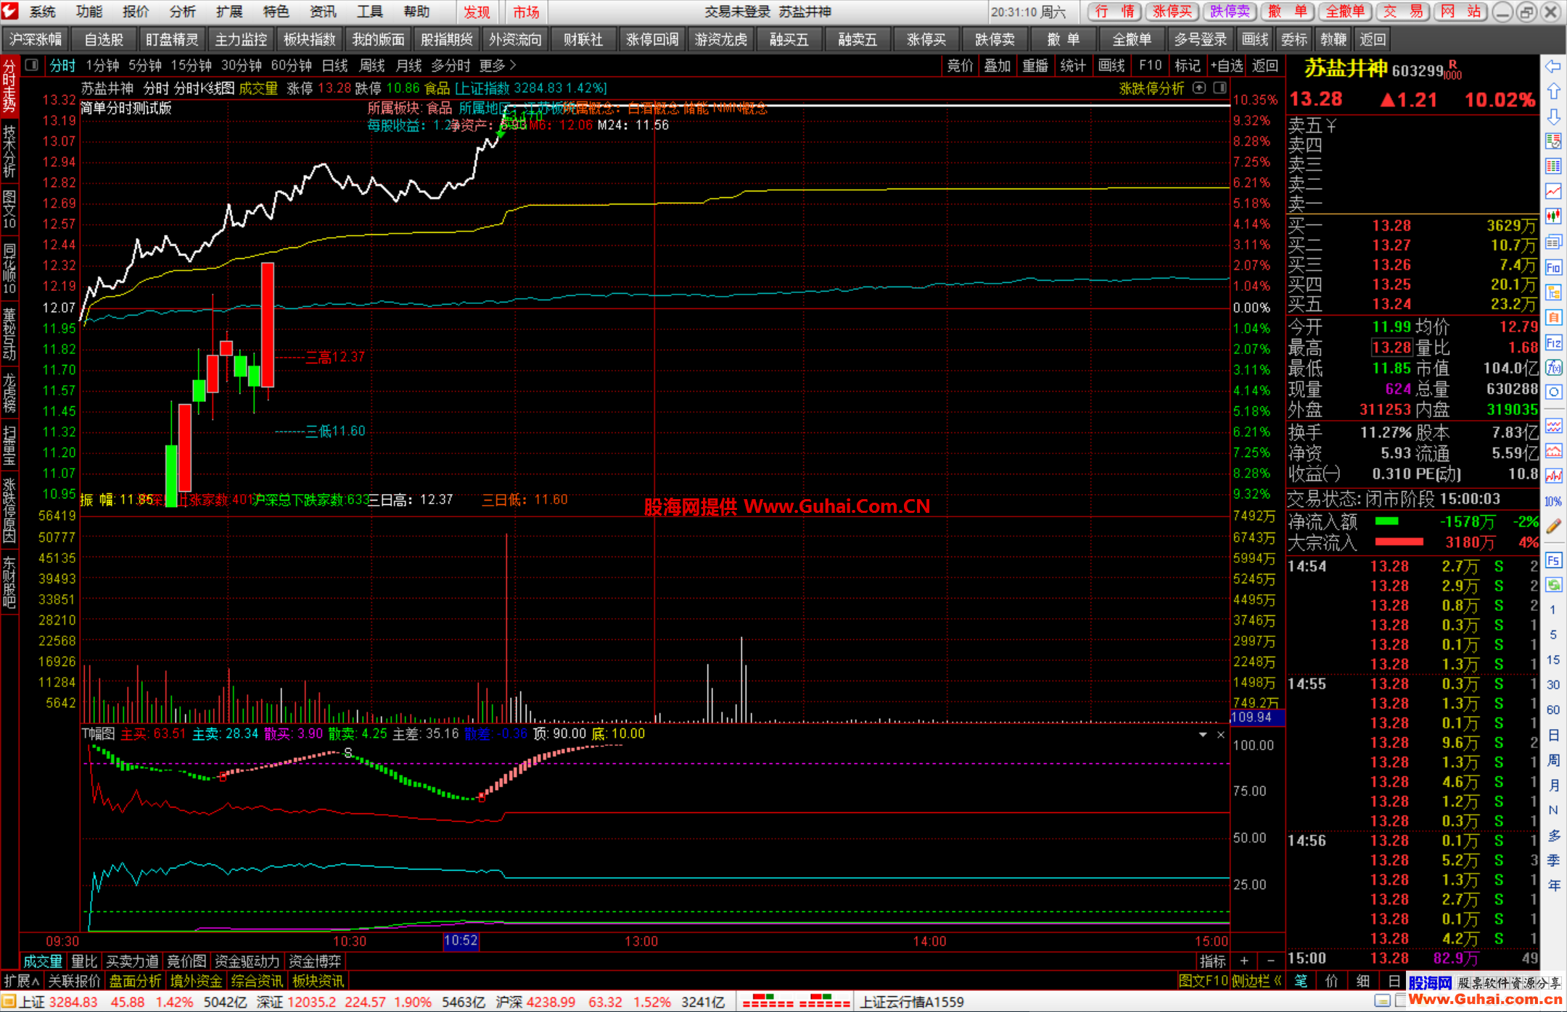Click the 10% sidebar icon
Screen dimensions: 1567x1012
coord(1553,501)
